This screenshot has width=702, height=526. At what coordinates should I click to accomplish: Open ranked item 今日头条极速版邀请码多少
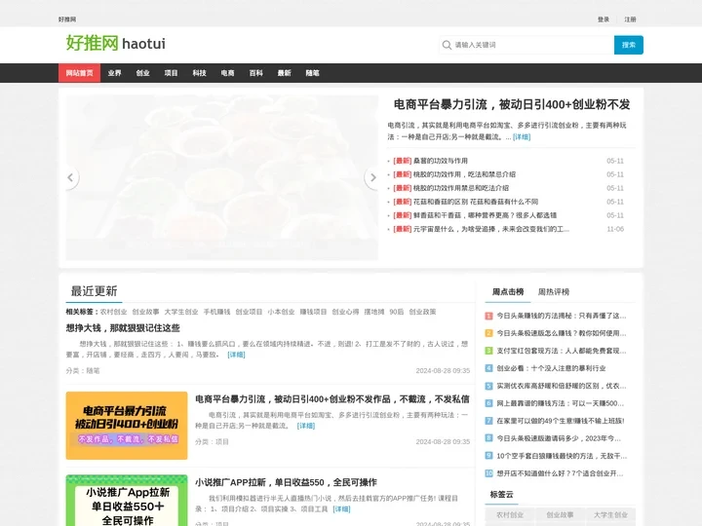tap(559, 438)
